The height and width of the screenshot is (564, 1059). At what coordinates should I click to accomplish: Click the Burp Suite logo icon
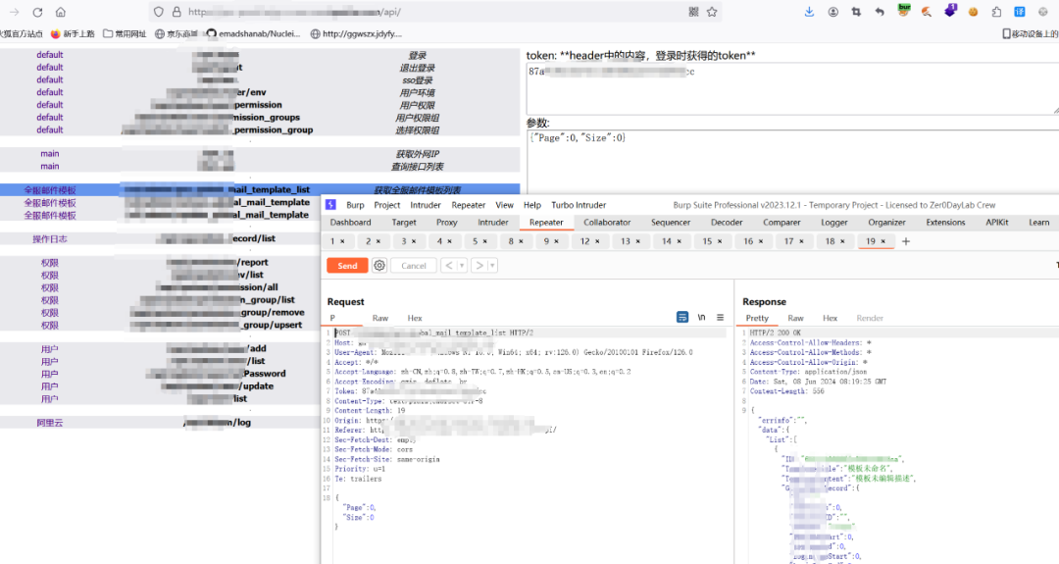pyautogui.click(x=331, y=205)
